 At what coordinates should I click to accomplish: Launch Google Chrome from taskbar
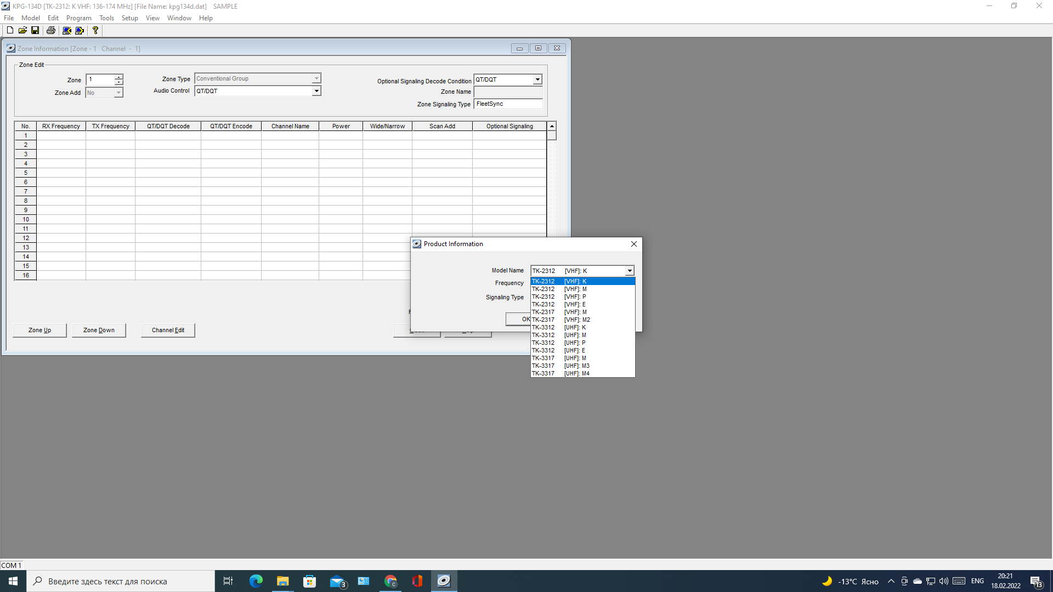pos(390,581)
